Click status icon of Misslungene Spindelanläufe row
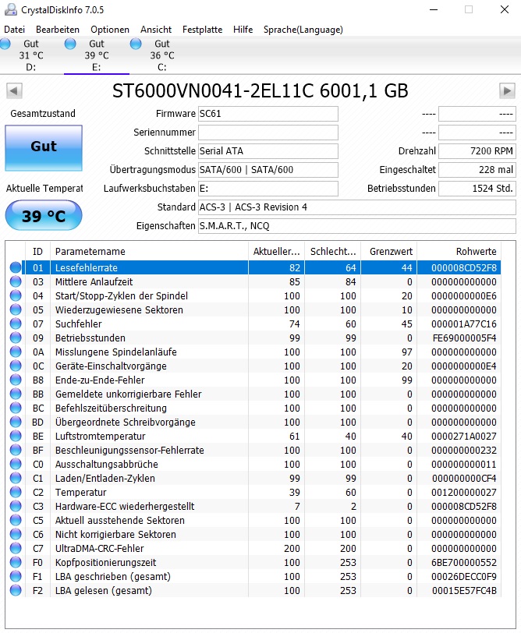The height and width of the screenshot is (633, 521). click(16, 352)
